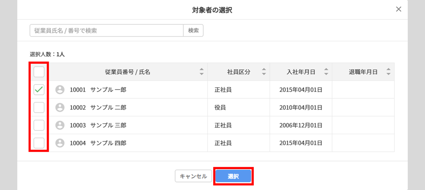
Task: Click the 検索 search button
Action: tap(193, 31)
